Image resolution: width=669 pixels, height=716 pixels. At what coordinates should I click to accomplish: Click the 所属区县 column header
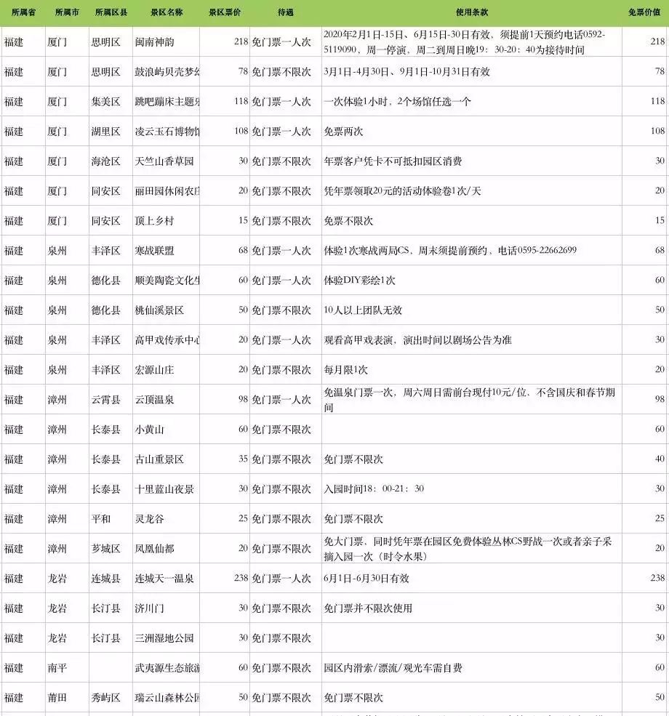pos(111,12)
